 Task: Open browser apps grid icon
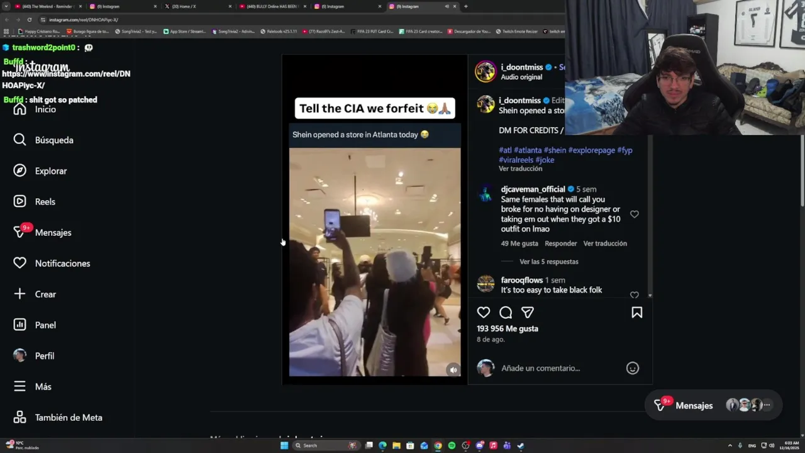(6, 31)
